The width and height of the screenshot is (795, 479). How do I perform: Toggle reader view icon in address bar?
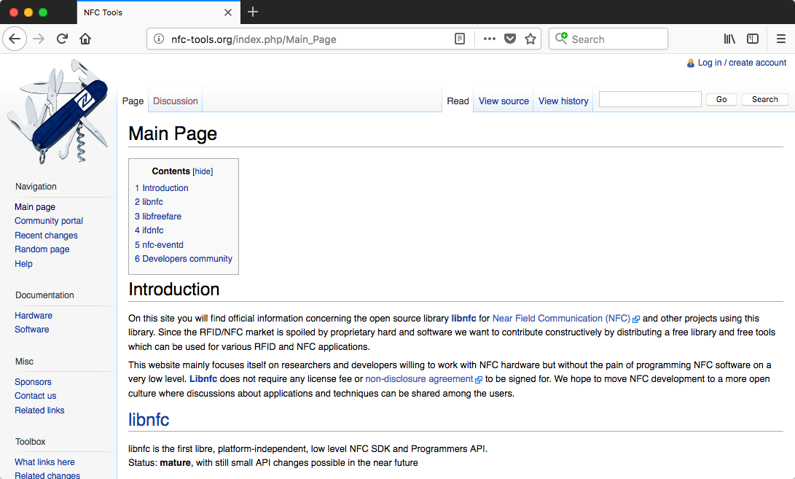(x=460, y=39)
